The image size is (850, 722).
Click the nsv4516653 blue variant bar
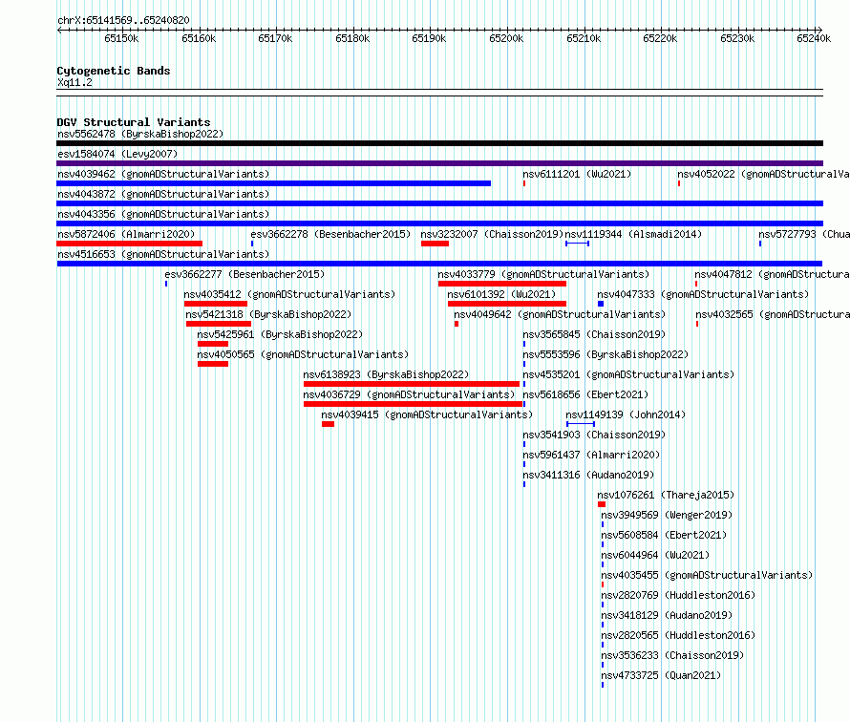pos(439,264)
